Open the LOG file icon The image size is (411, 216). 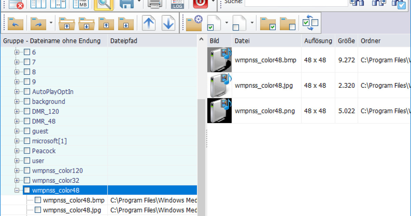tap(177, 3)
